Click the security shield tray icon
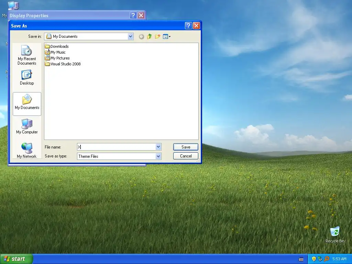 (314, 259)
